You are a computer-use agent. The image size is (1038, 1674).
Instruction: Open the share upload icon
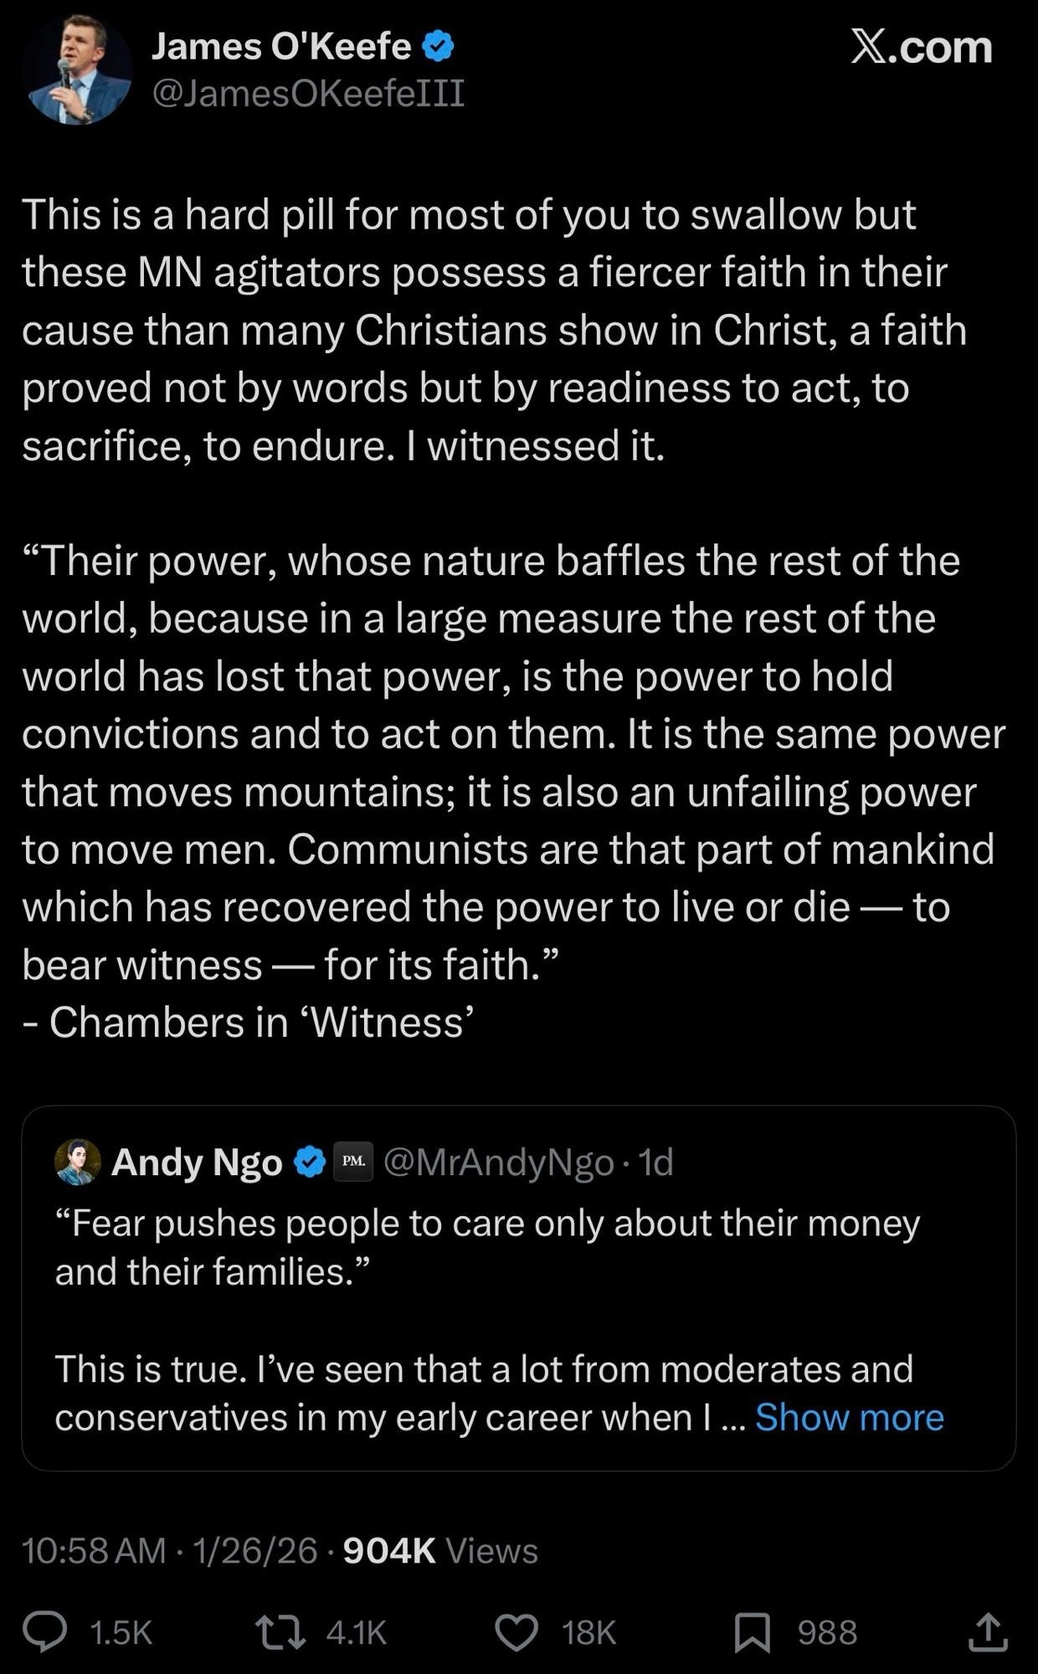tap(988, 1632)
